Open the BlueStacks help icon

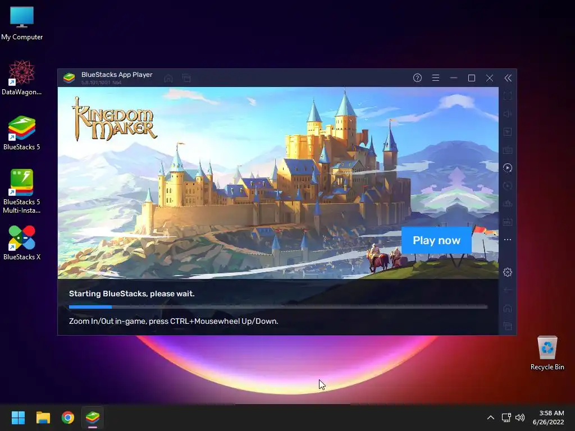pos(417,77)
